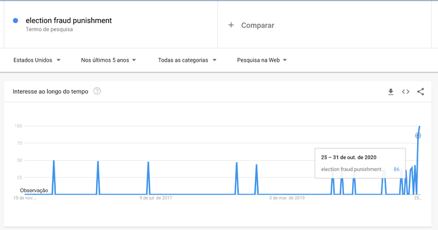Screen dimensions: 438x230
Task: Click the tooltip showing 25 – 31 de out. de 2020
Action: click(360, 163)
